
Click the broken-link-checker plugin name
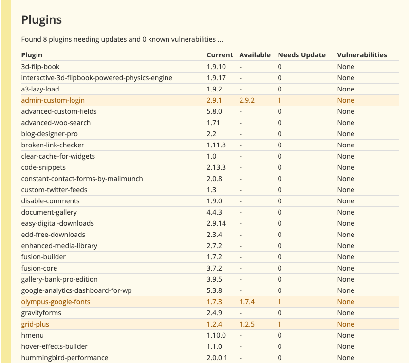(53, 145)
